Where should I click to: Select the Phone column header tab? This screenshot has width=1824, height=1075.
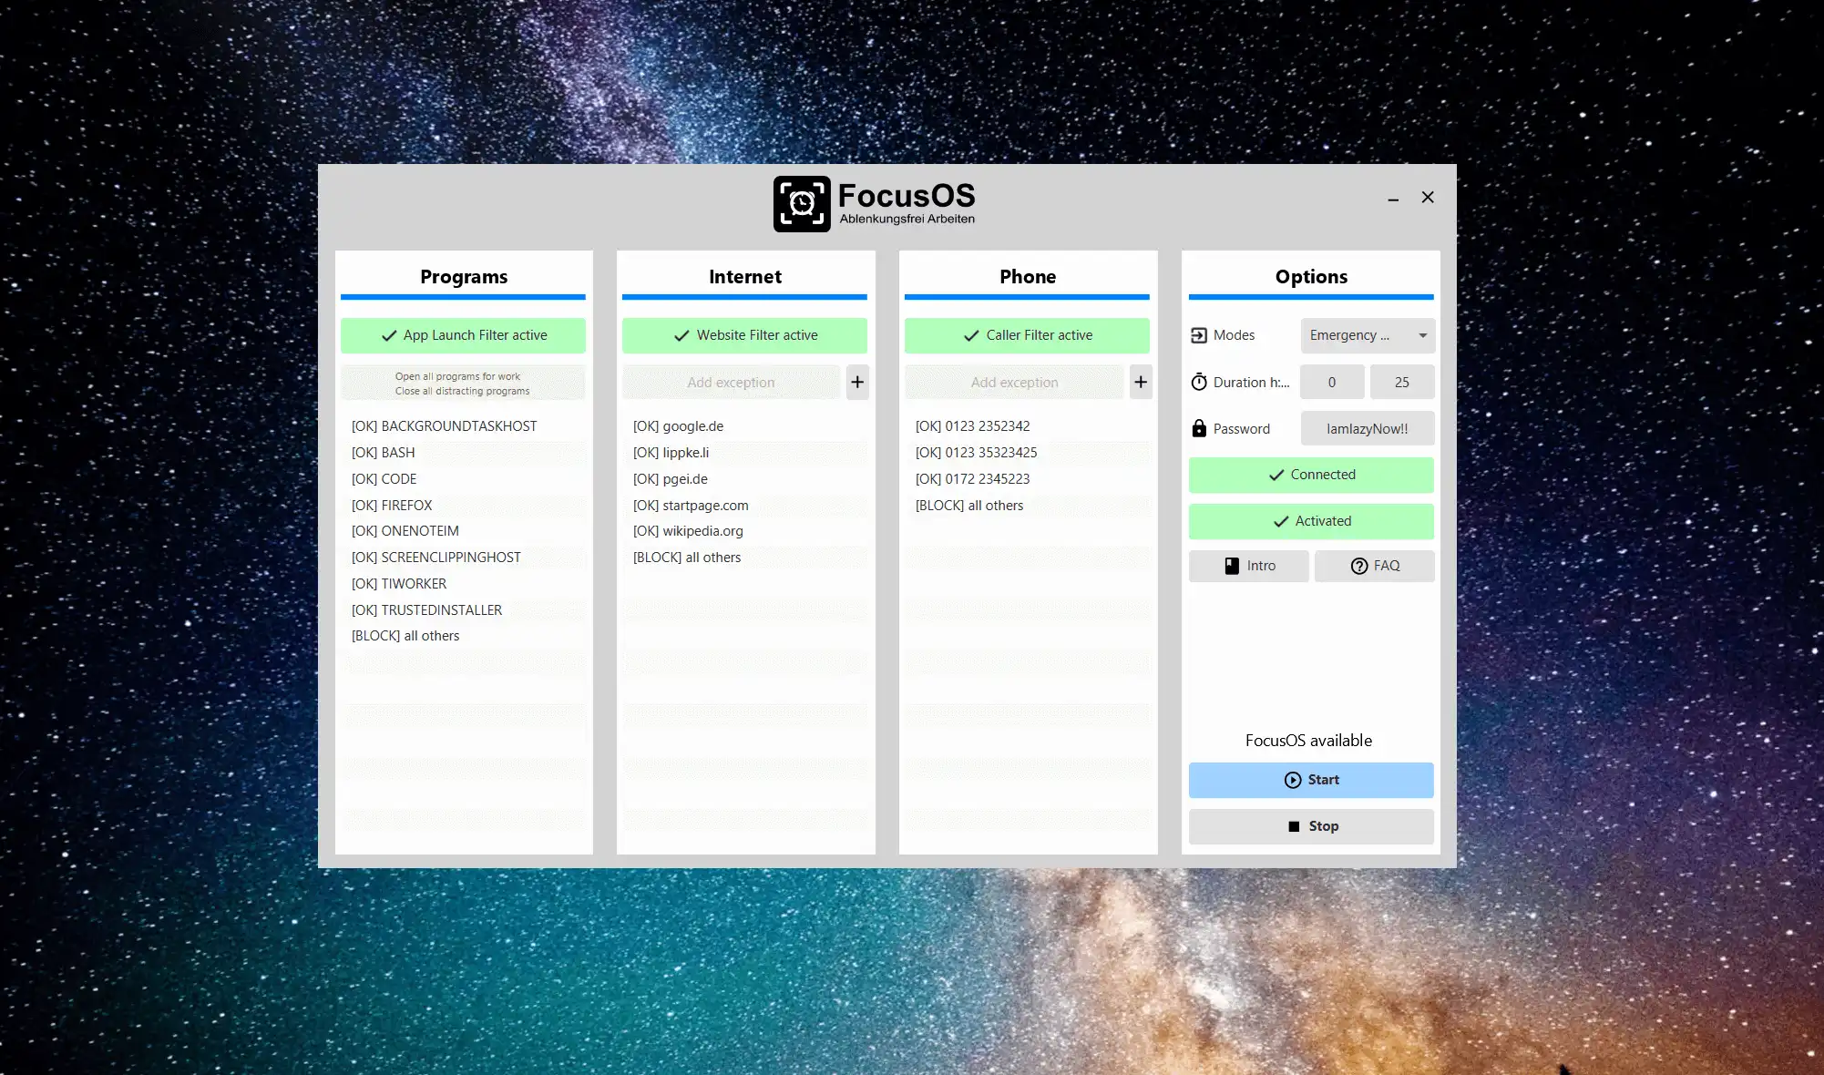pos(1027,275)
